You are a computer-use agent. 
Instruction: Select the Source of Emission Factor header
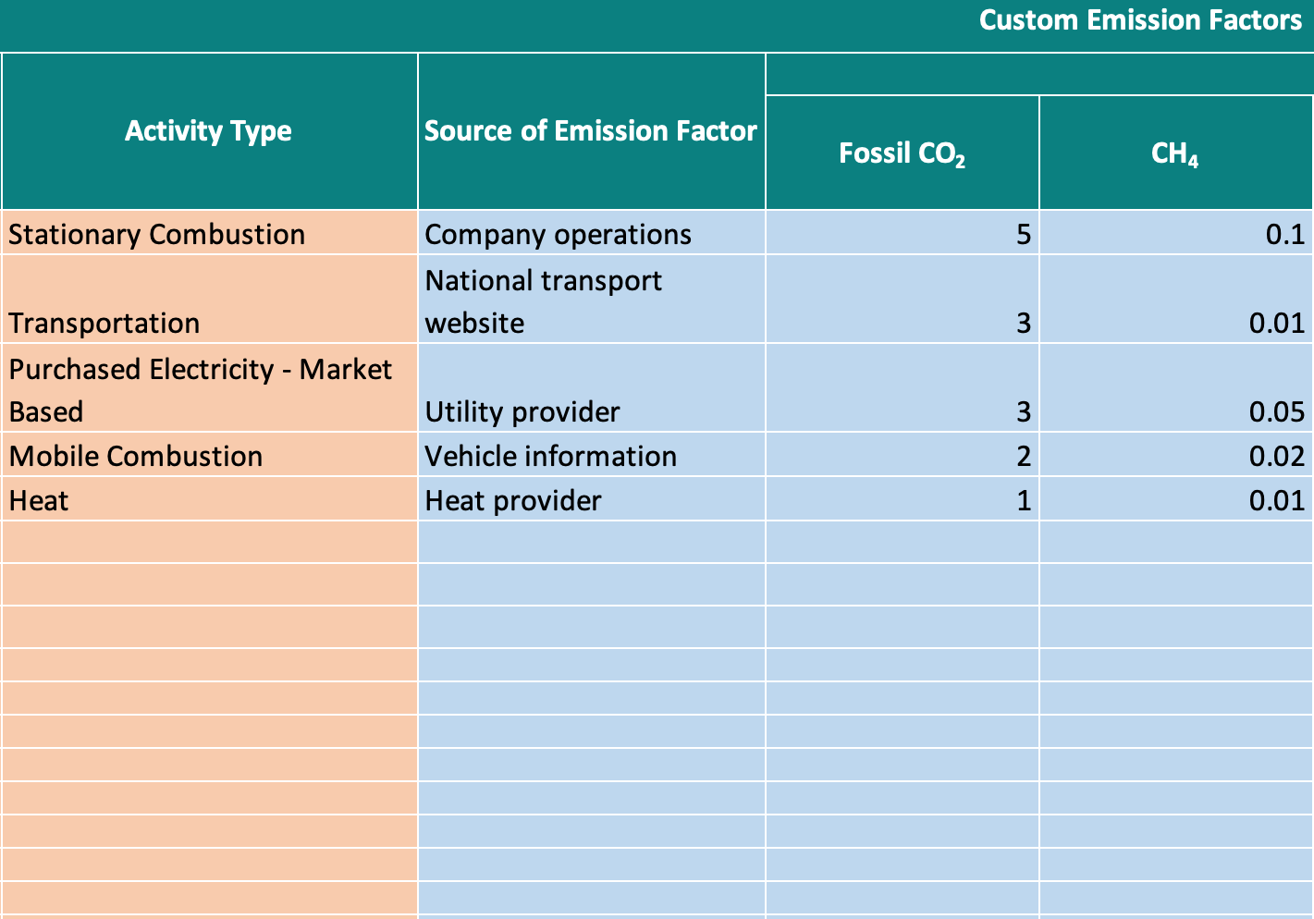tap(591, 130)
